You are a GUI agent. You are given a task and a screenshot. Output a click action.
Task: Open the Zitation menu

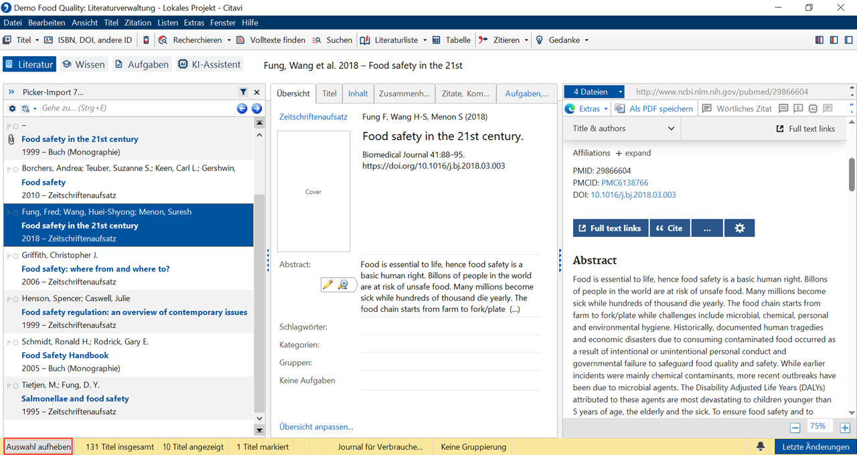point(137,23)
